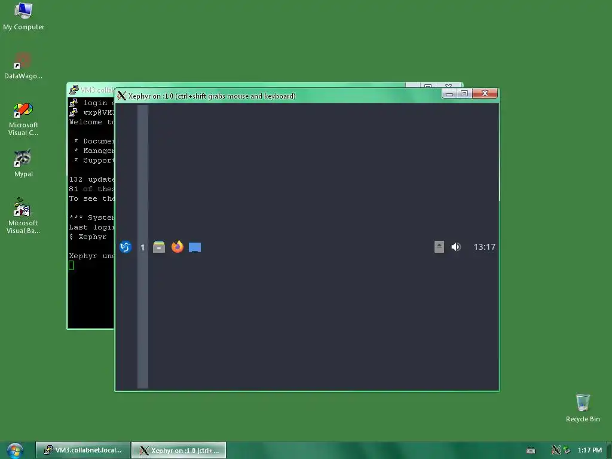Open the blue bird application menu icon
The image size is (612, 459).
[126, 247]
